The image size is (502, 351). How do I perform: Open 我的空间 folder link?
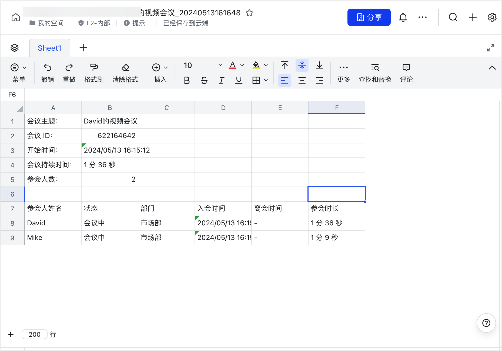pyautogui.click(x=46, y=23)
